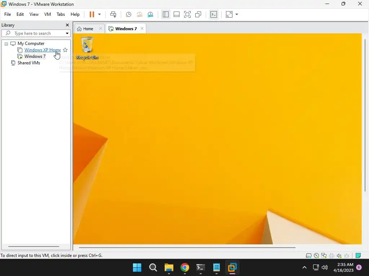This screenshot has height=276, width=369.
Task: Toggle the library sidebar view
Action: coord(166,14)
